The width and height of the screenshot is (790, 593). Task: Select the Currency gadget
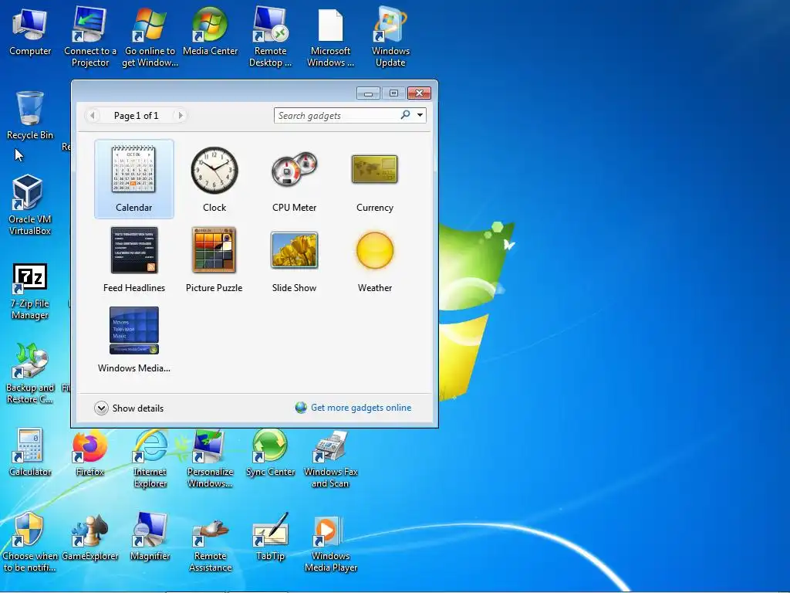coord(374,178)
